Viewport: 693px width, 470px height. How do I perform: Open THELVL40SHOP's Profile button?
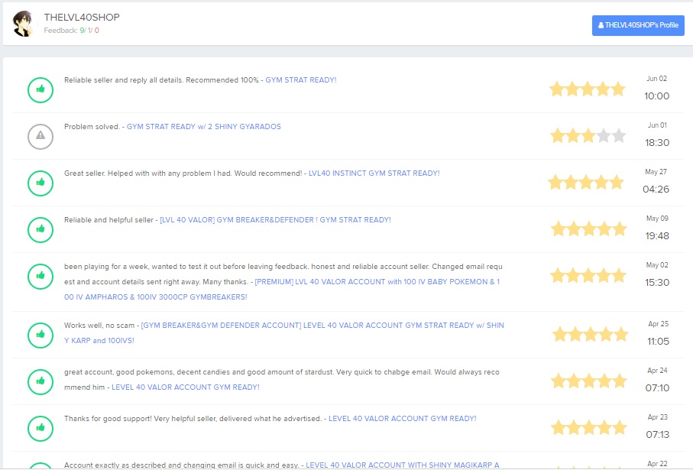click(x=638, y=25)
